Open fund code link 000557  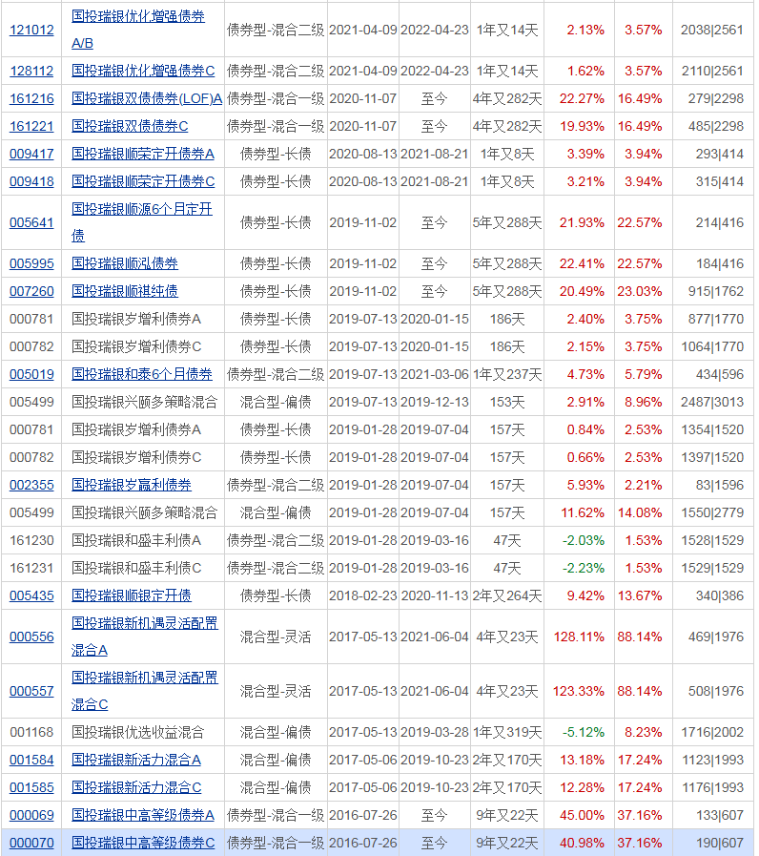(31, 692)
